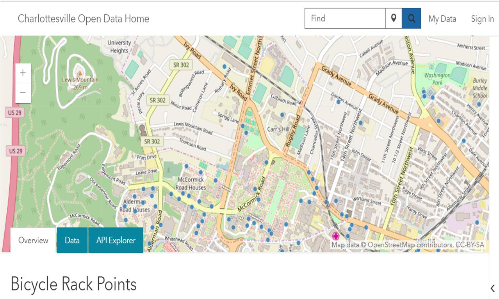Viewport: 499px width, 299px height.
Task: Click the bicycle rack dot near Gordon Avenue
Action: coord(338,102)
